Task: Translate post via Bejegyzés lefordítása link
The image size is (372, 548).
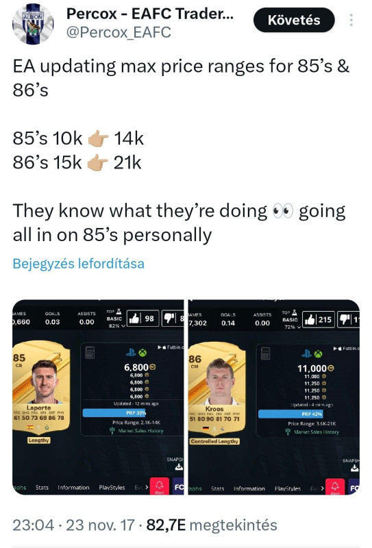Action: [x=78, y=264]
